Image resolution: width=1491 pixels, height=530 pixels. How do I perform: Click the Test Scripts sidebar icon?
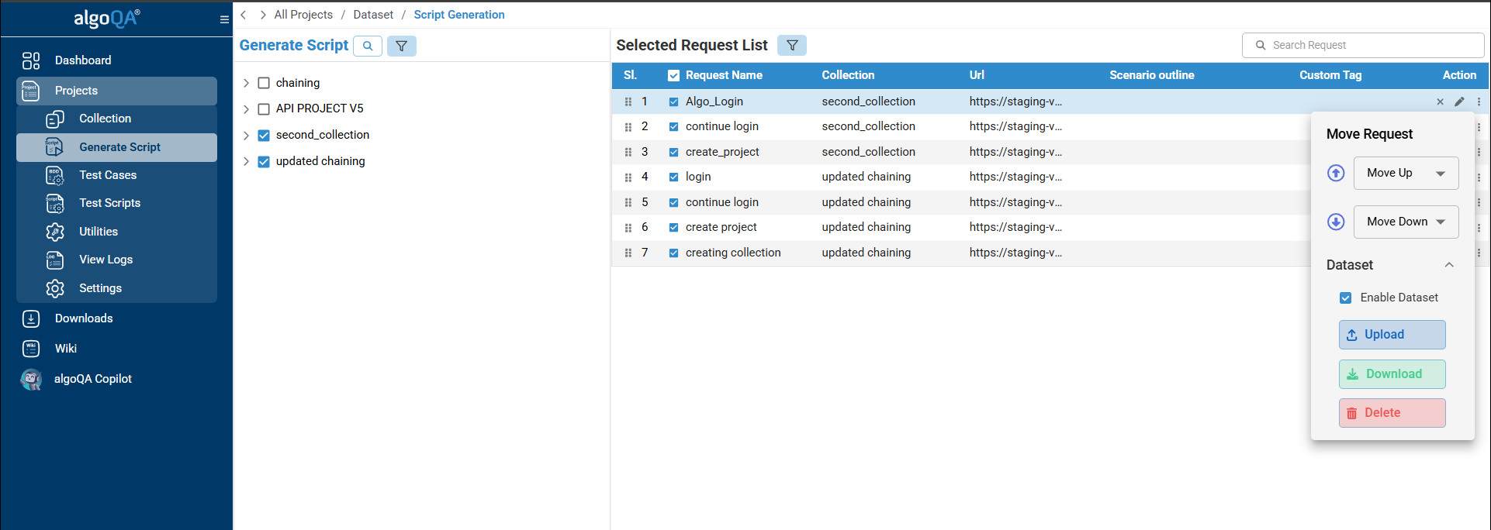[x=55, y=203]
